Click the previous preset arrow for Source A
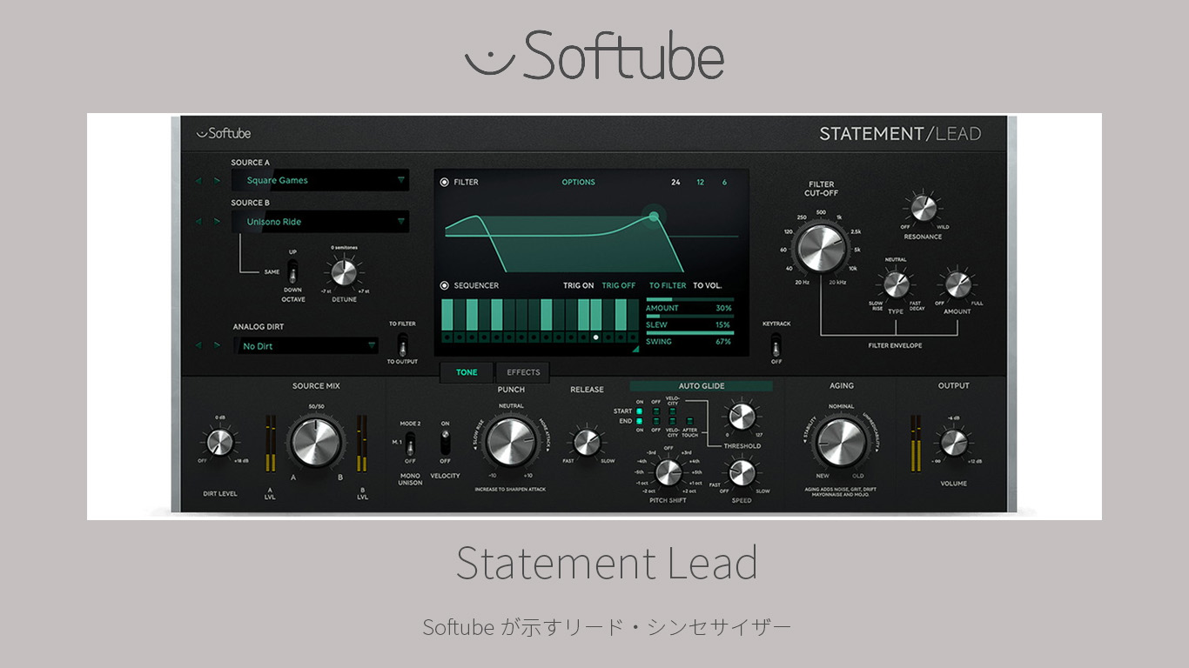The width and height of the screenshot is (1189, 668). 198,181
